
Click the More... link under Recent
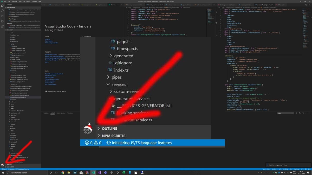[47, 62]
